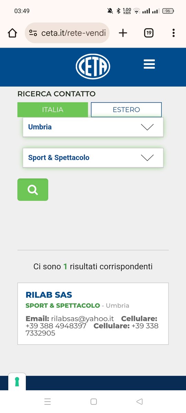The image size is (186, 413).
Task: Tap the ceta.it/rete-vendi address bar
Action: (67, 33)
